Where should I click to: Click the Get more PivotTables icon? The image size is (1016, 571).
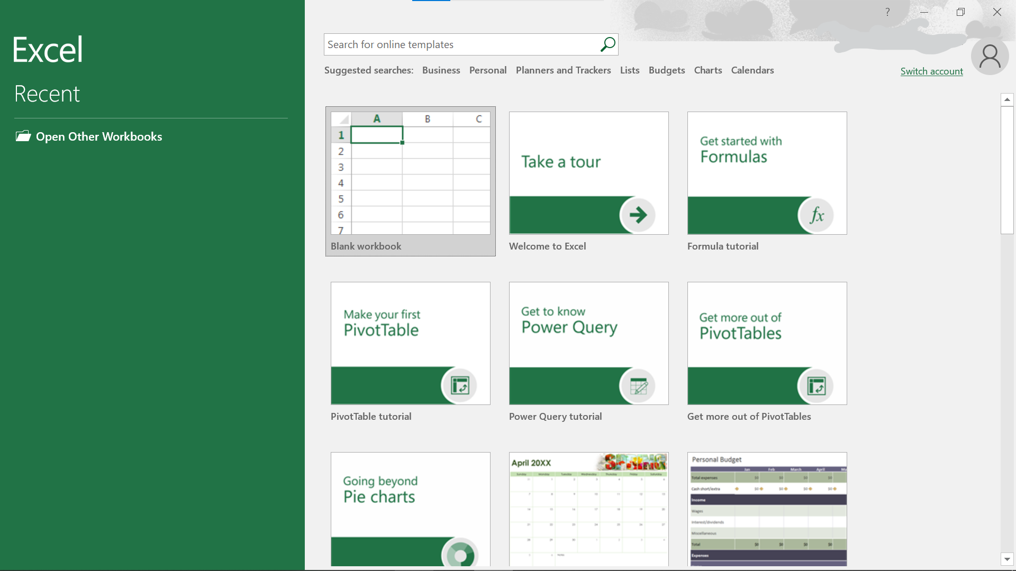[816, 385]
